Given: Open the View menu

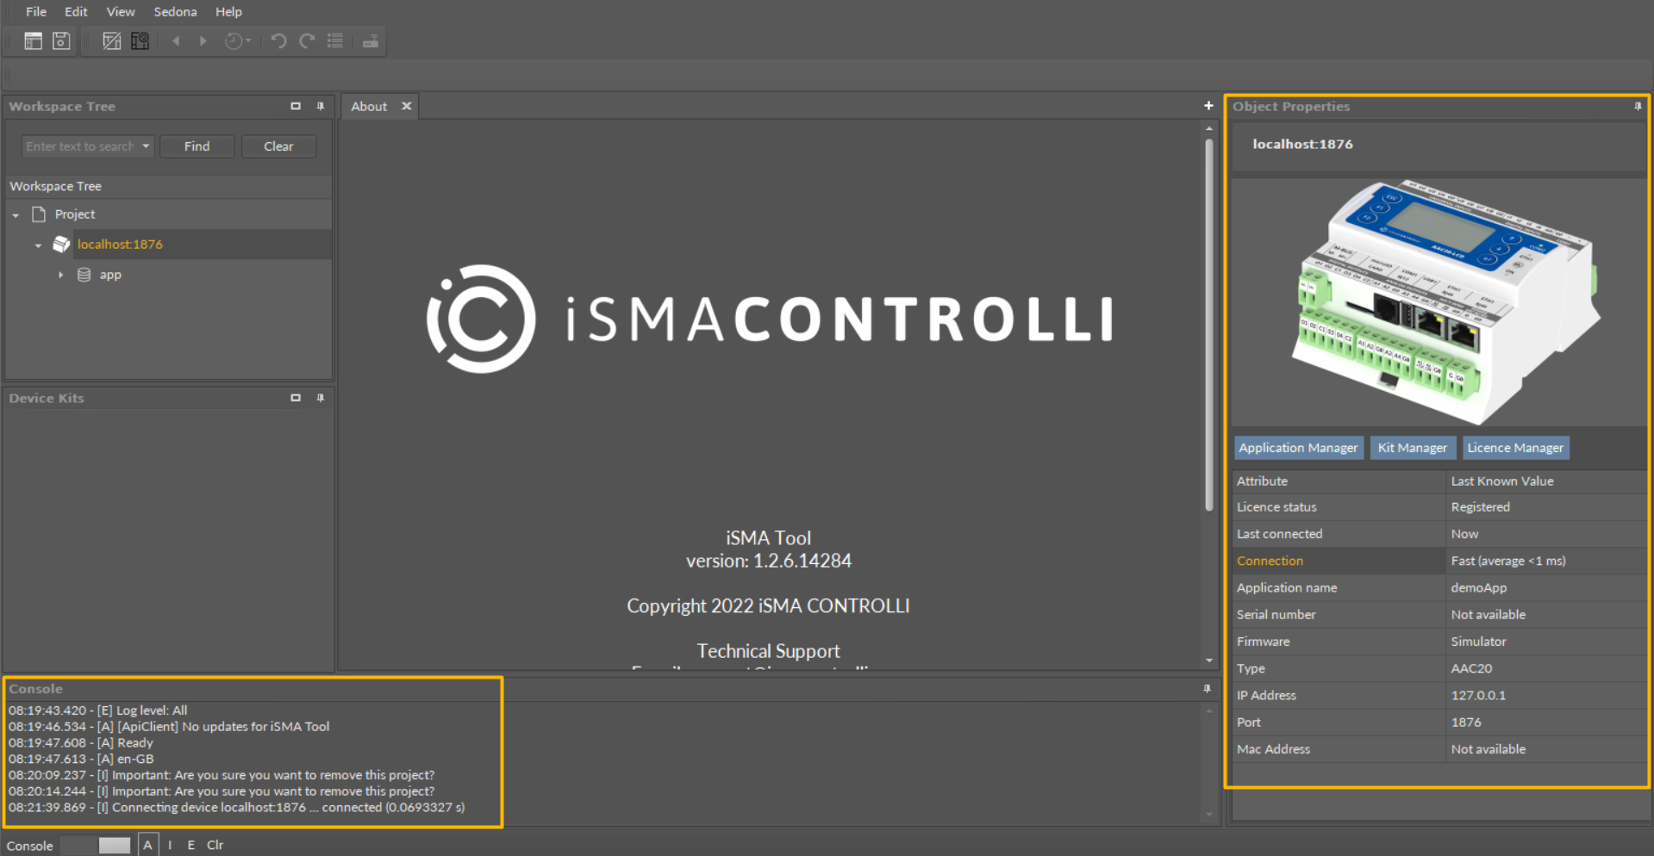Looking at the screenshot, I should (x=121, y=11).
